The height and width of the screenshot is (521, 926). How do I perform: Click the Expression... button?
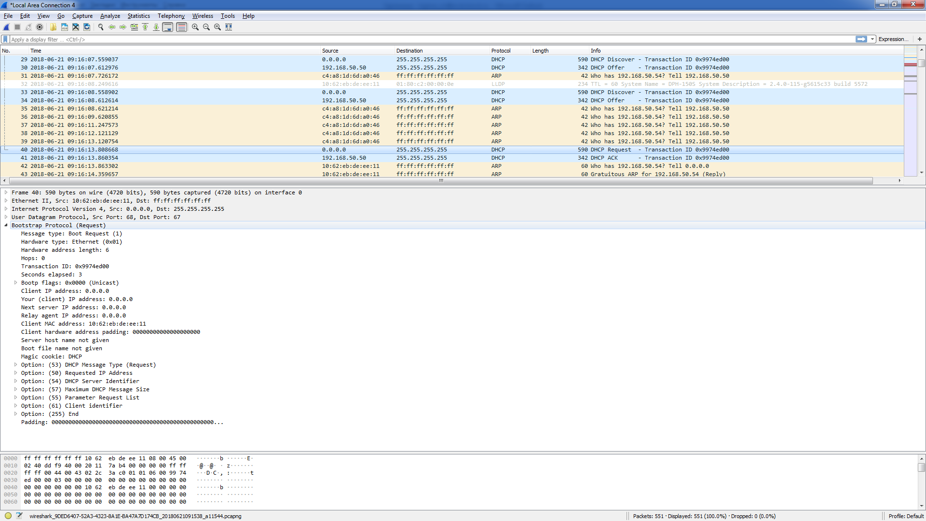click(x=893, y=39)
